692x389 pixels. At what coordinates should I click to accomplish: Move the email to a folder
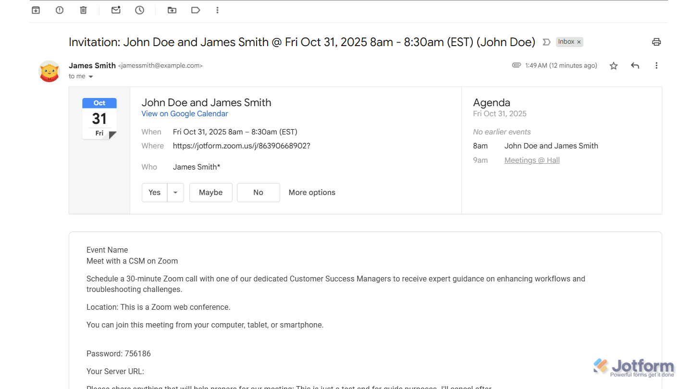coord(172,10)
